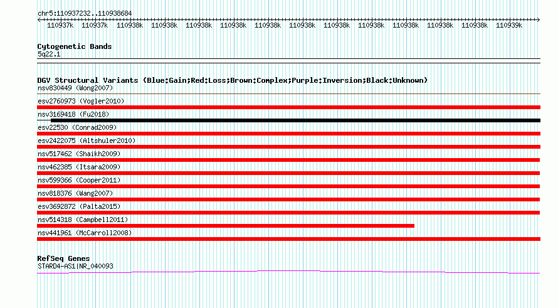Click the red bar under nsv599366

coord(288,186)
